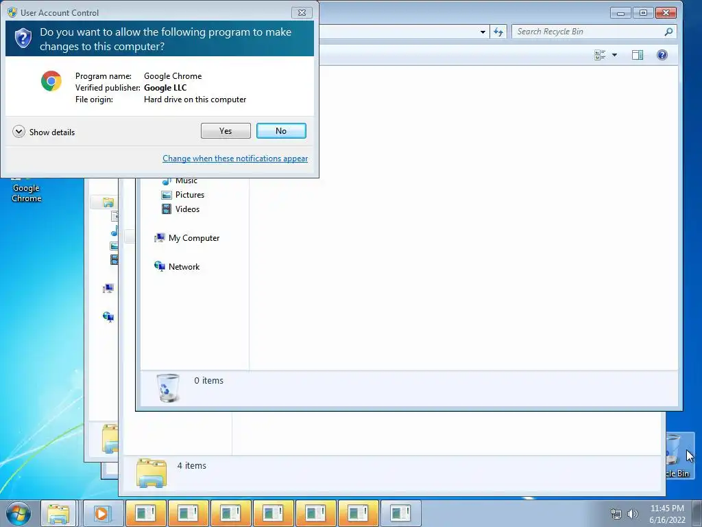This screenshot has width=702, height=527.
Task: Click No in the User Account Control dialog
Action: (281, 131)
